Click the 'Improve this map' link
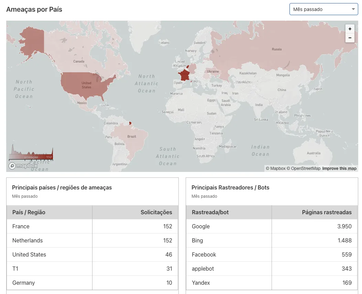Viewport: 362px width, 294px height. click(x=339, y=168)
